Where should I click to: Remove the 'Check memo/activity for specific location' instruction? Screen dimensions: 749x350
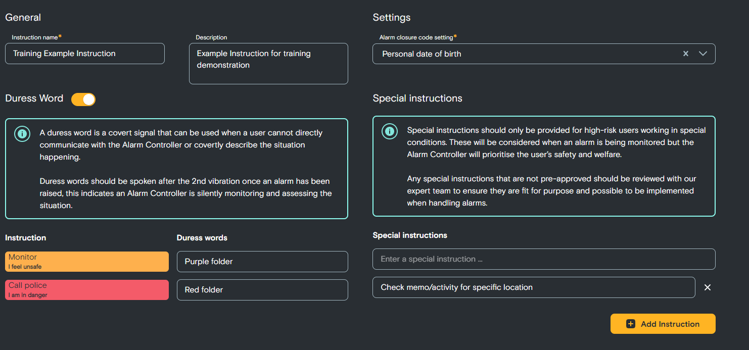tap(708, 287)
